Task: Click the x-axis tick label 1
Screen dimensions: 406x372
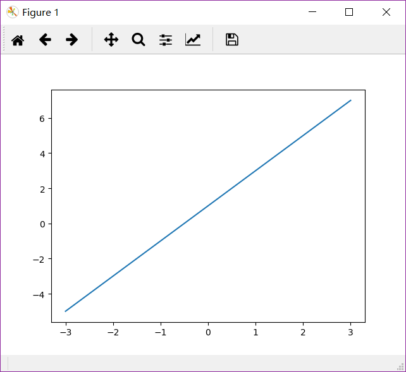Action: coord(255,332)
